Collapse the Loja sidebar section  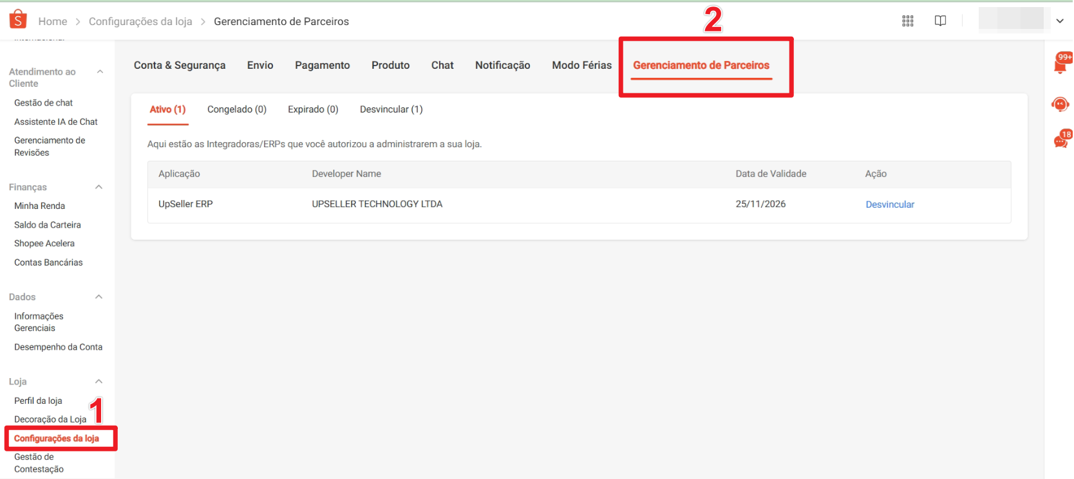99,381
